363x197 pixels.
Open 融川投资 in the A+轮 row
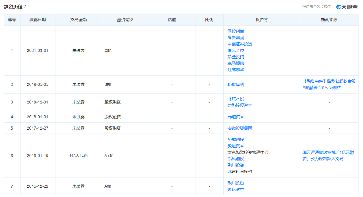point(236,165)
